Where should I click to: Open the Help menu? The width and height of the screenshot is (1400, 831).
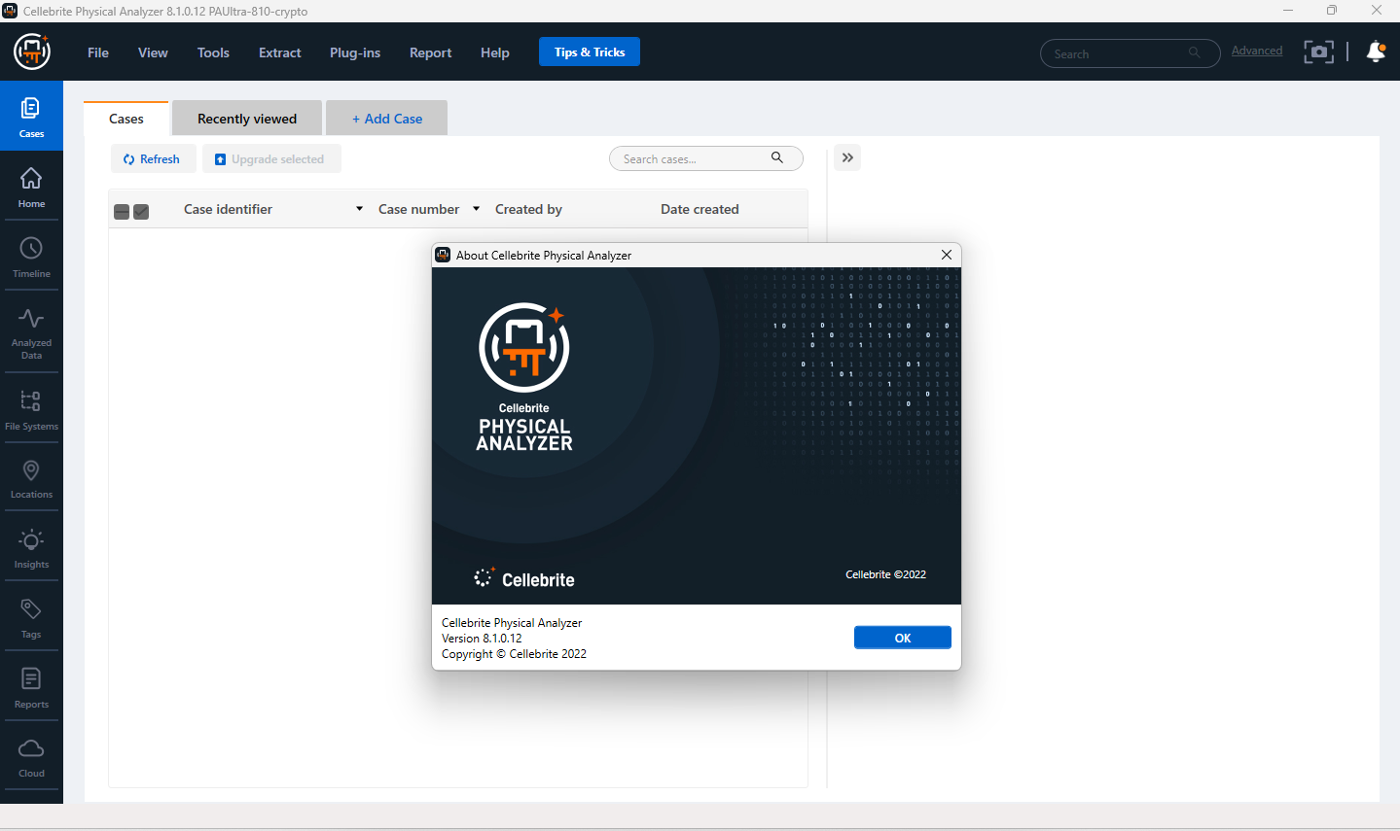pyautogui.click(x=494, y=52)
